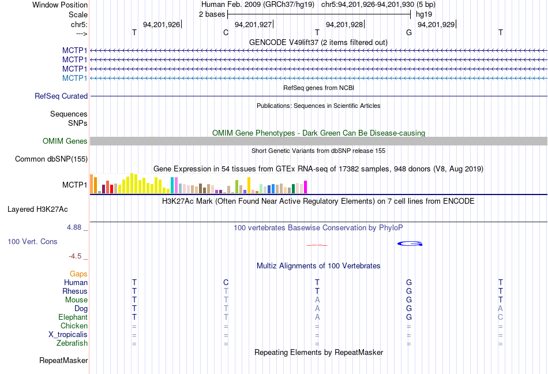Image resolution: width=548 pixels, height=374 pixels.
Task: Open the light blue MCTP1 transcript label
Action: click(x=74, y=78)
